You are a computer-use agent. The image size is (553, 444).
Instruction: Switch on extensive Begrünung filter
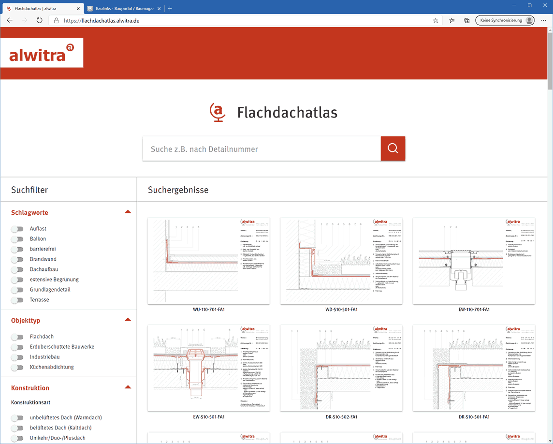[x=17, y=280]
